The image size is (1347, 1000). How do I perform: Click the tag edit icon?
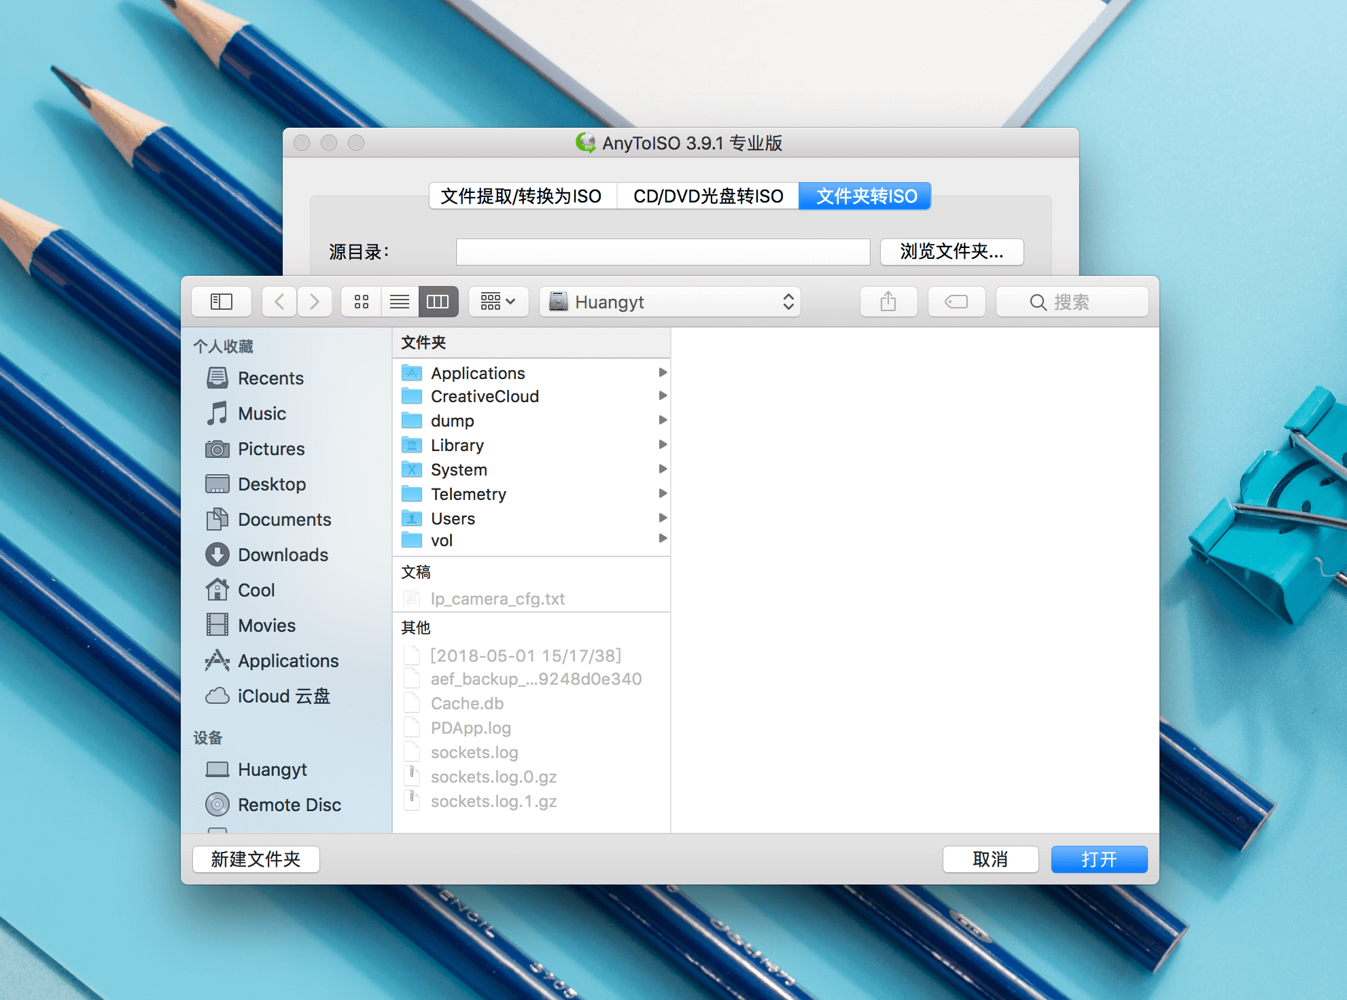956,302
